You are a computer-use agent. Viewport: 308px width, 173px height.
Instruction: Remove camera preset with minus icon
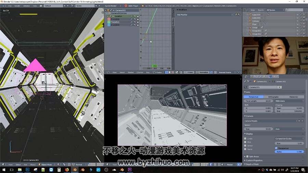coord(303,121)
